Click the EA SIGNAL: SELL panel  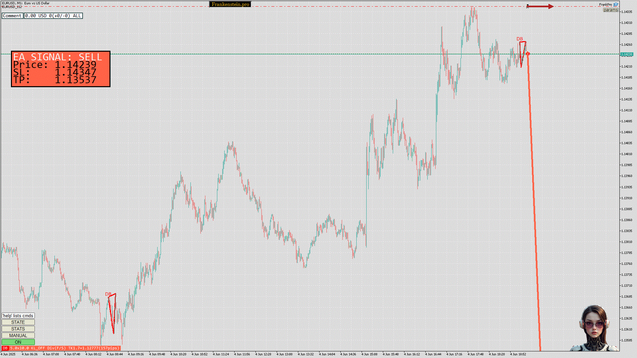pyautogui.click(x=61, y=69)
